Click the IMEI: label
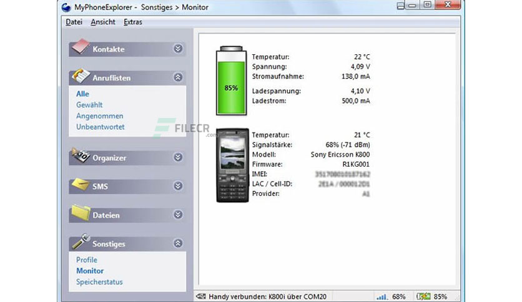 click(259, 174)
